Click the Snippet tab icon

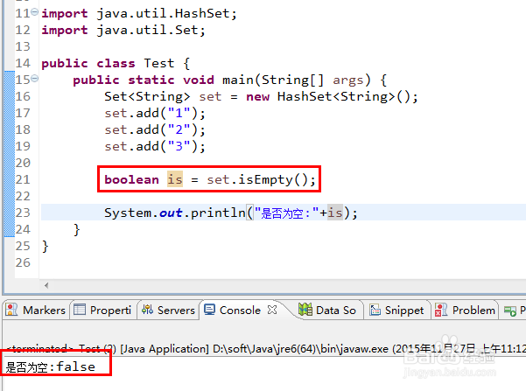point(375,310)
